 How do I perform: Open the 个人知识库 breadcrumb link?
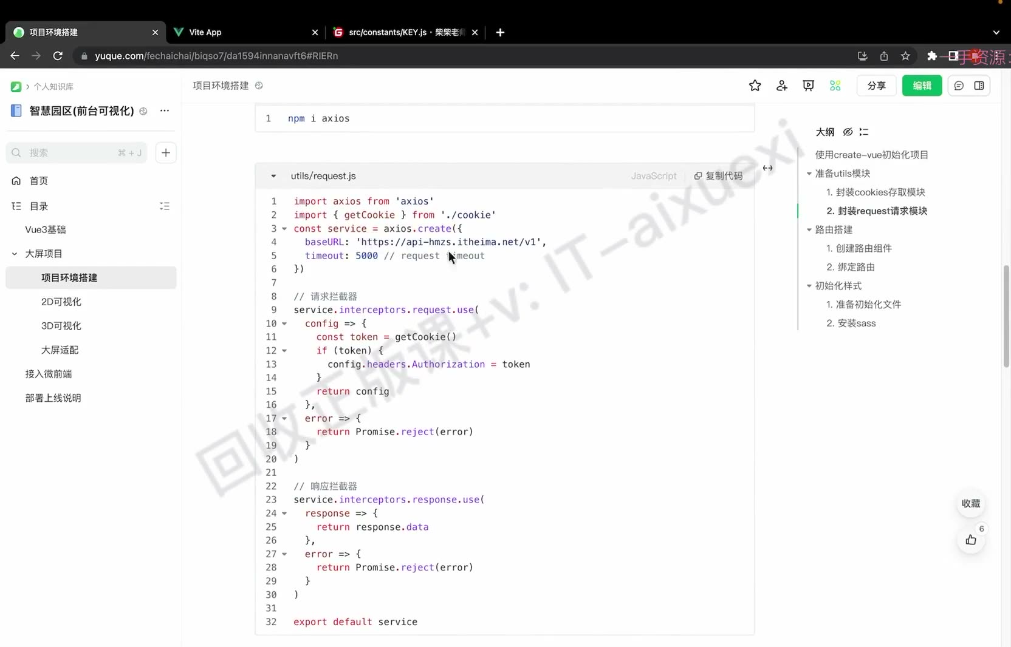coord(53,87)
